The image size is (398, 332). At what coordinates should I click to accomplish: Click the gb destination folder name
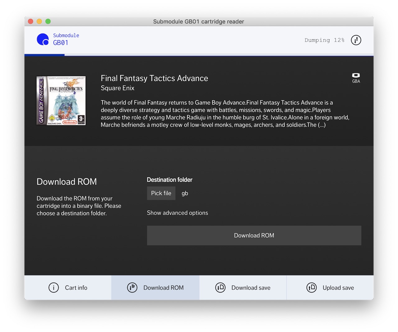click(185, 193)
